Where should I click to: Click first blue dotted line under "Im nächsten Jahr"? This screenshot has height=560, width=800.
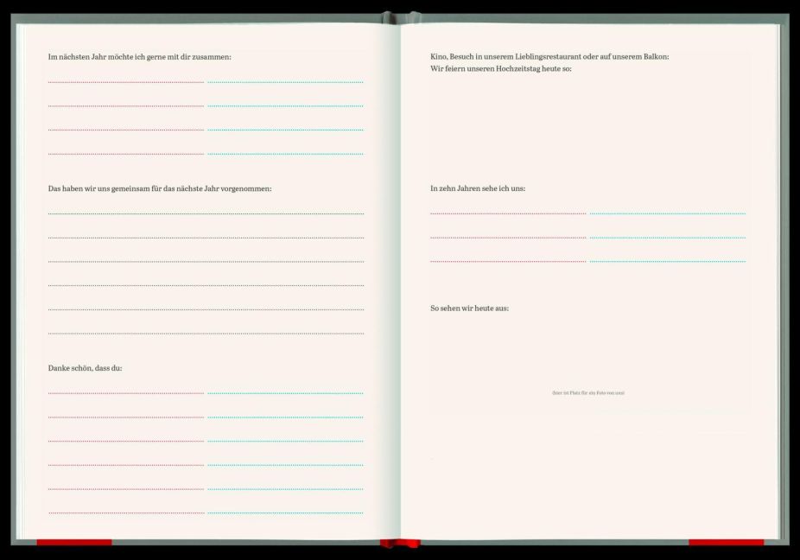[x=286, y=82]
